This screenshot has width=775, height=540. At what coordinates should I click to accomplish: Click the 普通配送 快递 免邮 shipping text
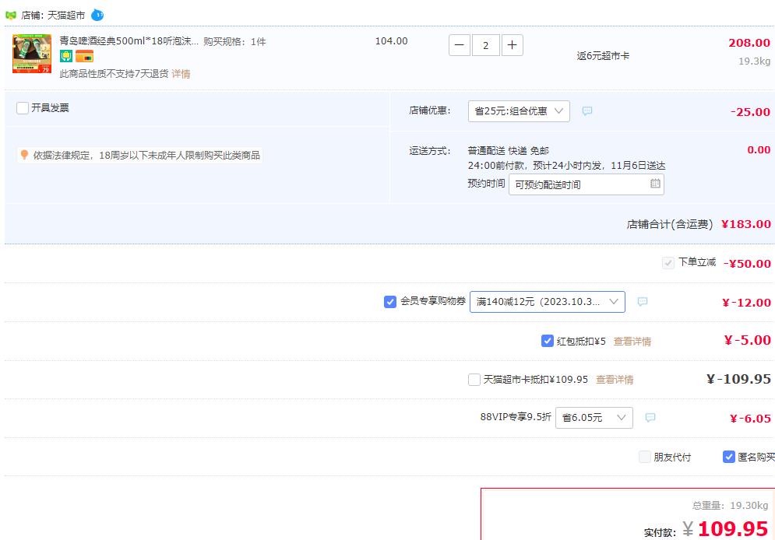[508, 150]
